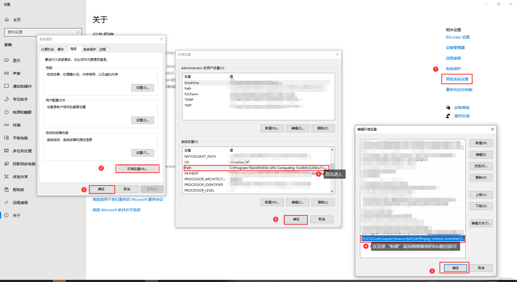Open Focus assist moon icon
Image resolution: width=517 pixels, height=282 pixels.
[6, 99]
